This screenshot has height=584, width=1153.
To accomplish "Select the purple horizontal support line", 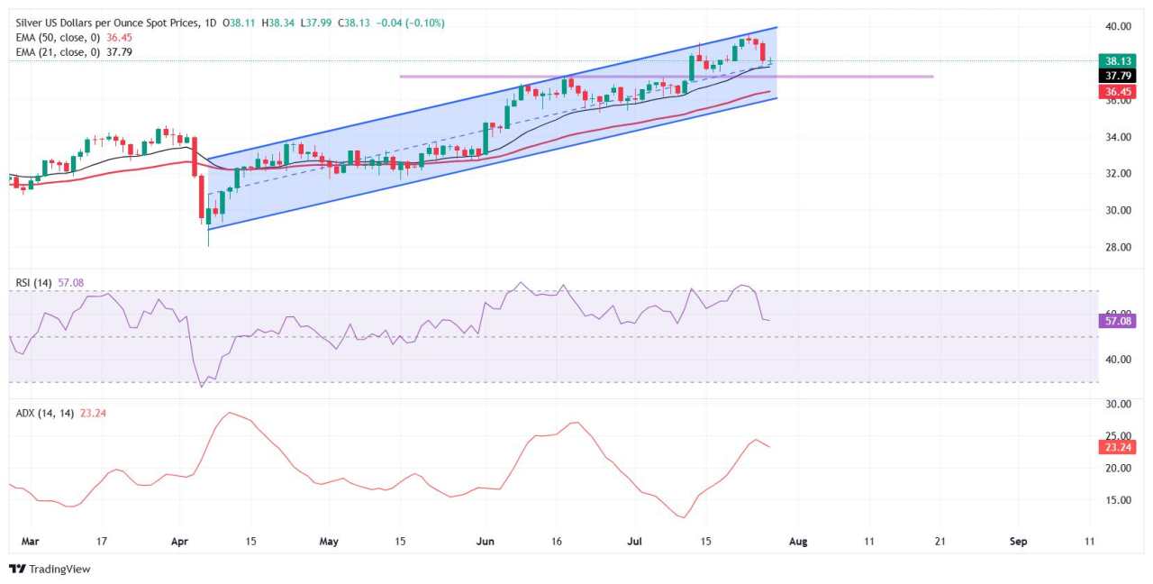I will pyautogui.click(x=667, y=77).
